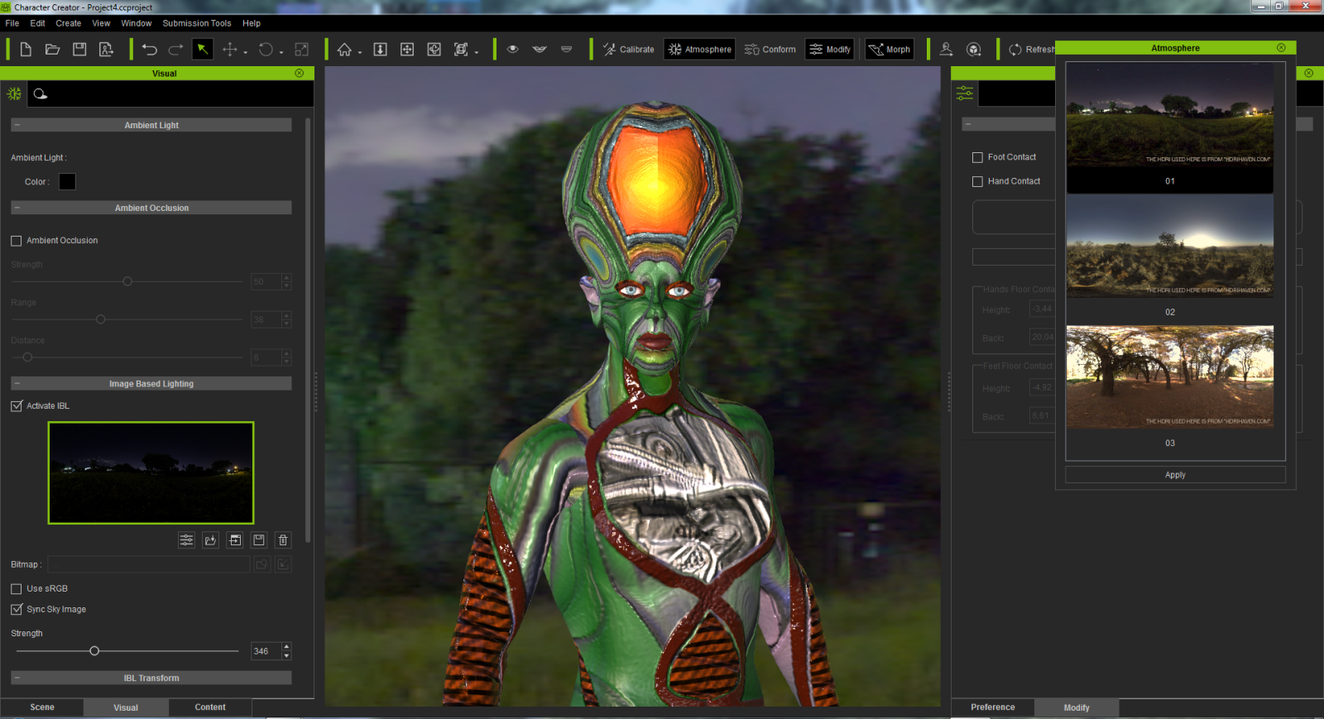Image resolution: width=1324 pixels, height=719 pixels.
Task: Click the character pose toolbar icon
Action: point(947,50)
